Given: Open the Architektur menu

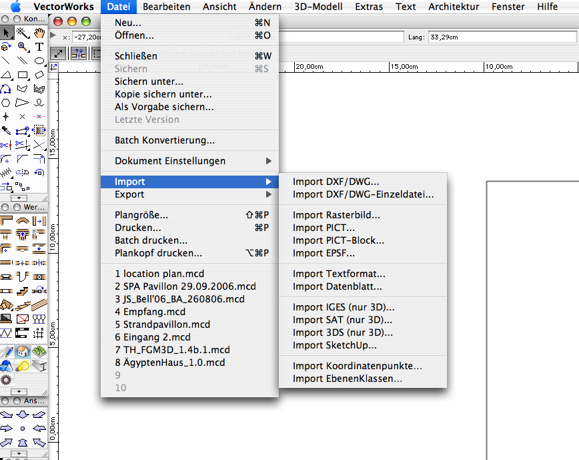Looking at the screenshot, I should [454, 7].
